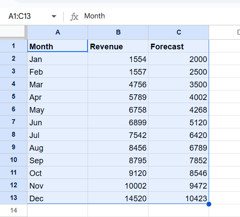This screenshot has width=240, height=217.
Task: Select row 1 header
Action: (x=14, y=46)
